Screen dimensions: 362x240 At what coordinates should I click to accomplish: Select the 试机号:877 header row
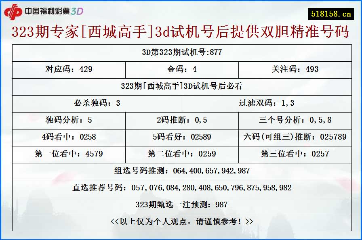[181, 52]
